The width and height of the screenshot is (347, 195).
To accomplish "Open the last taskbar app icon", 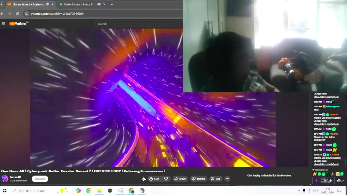I will tap(142, 191).
